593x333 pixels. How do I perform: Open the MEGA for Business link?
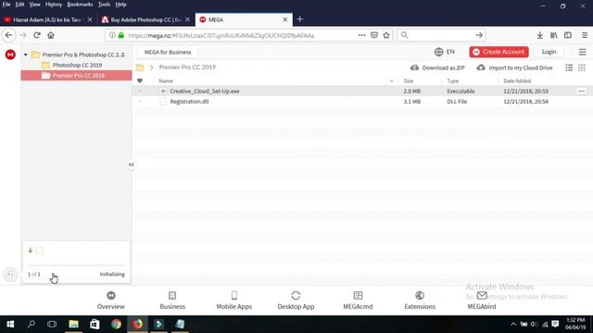click(x=168, y=53)
